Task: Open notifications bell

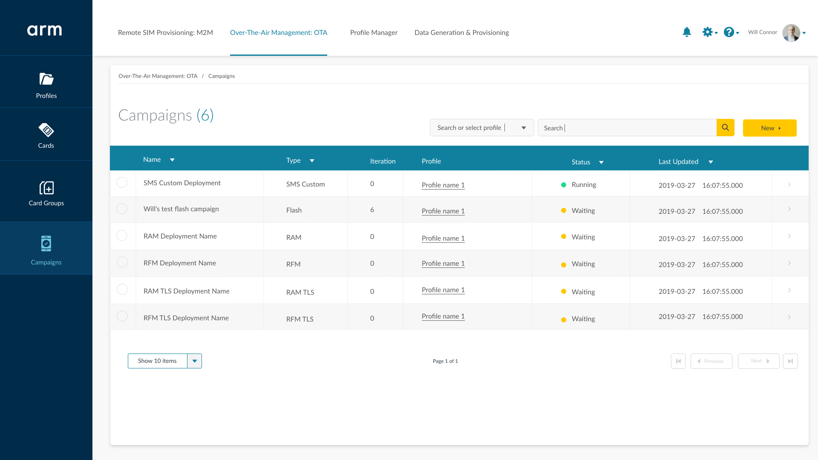Action: tap(687, 32)
